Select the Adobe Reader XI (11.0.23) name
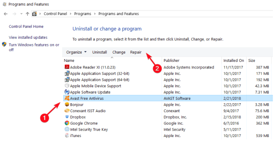 [93, 67]
